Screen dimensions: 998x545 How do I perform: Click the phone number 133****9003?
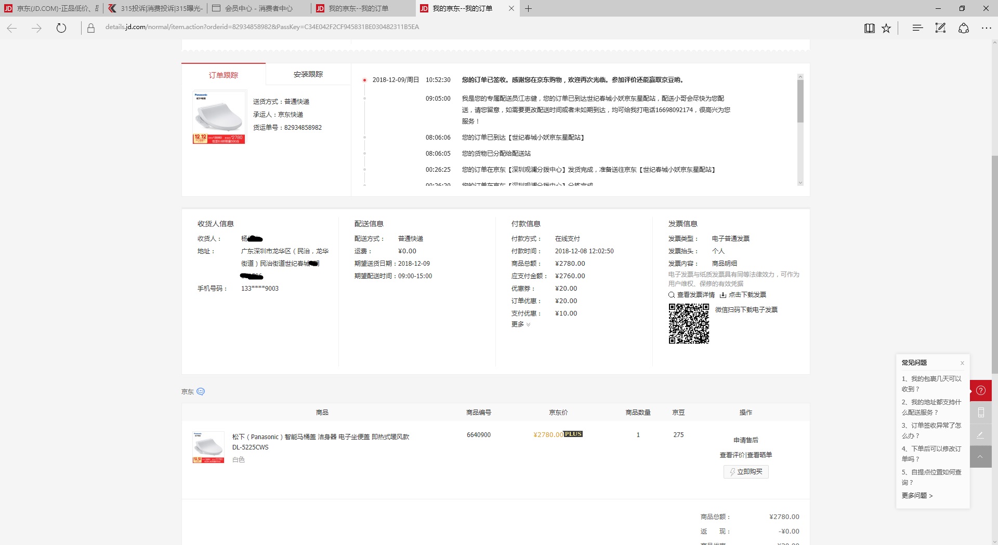click(260, 288)
